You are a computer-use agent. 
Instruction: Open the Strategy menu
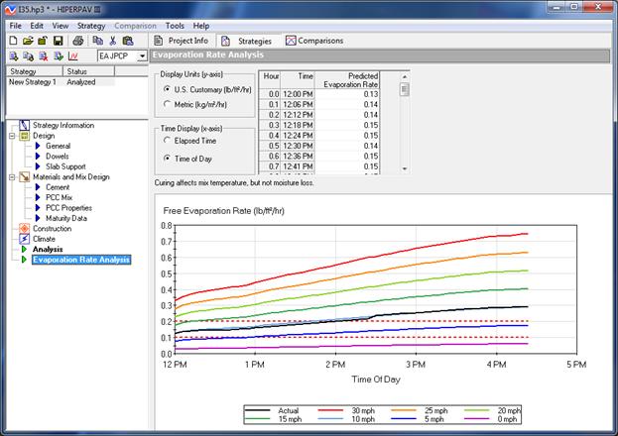[x=90, y=25]
